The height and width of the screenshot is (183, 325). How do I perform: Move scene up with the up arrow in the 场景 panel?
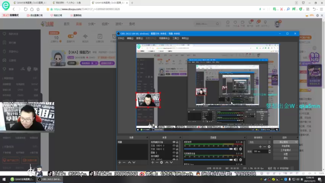click(129, 162)
